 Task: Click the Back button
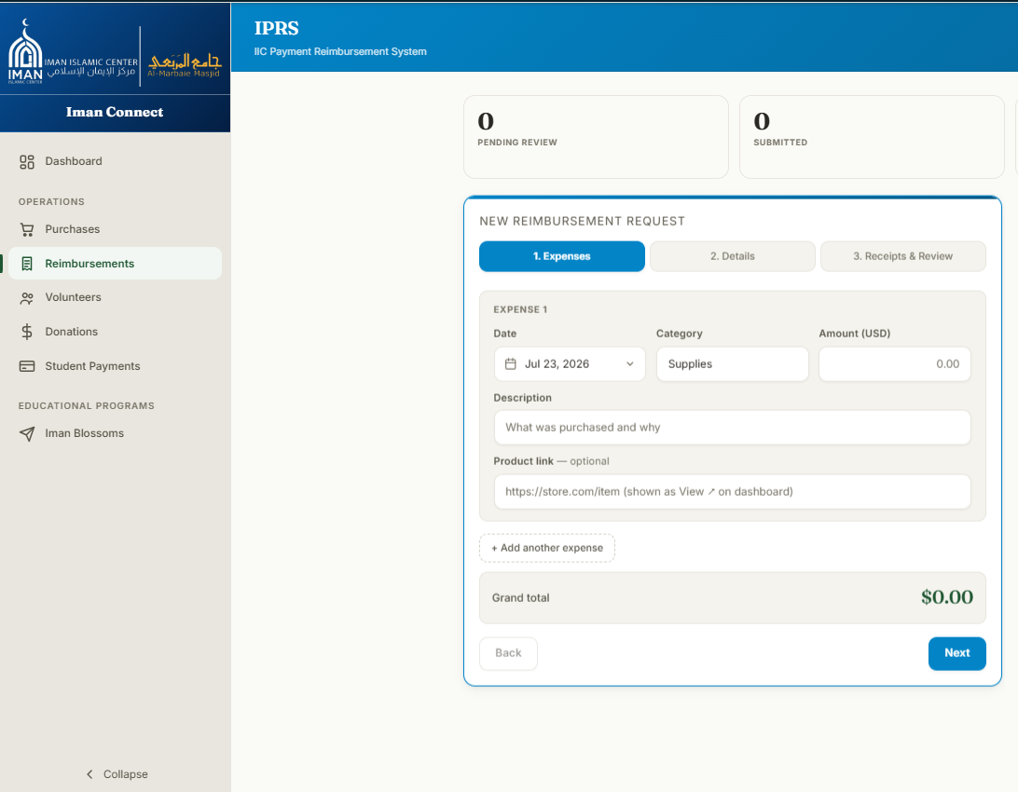[x=508, y=653]
